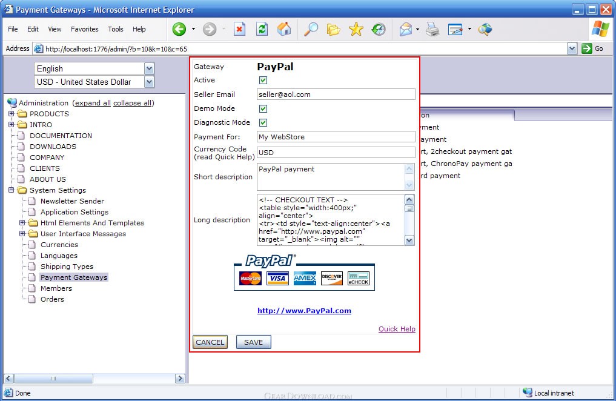The image size is (616, 401).
Task: Click the PRODUCTS folder icon
Action: coord(22,114)
